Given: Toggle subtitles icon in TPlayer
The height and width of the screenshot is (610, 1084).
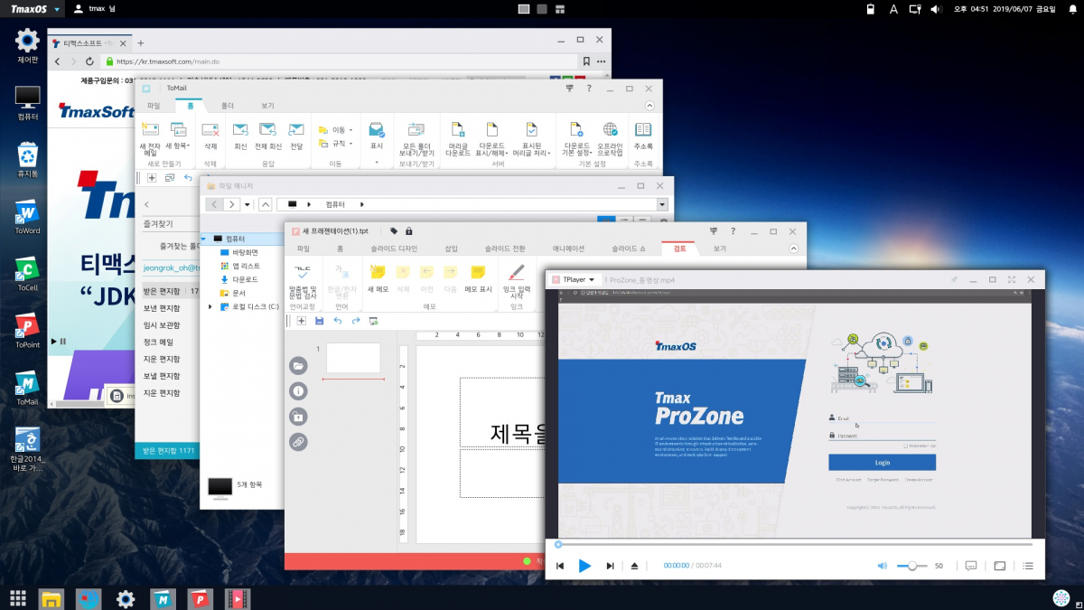Looking at the screenshot, I should [971, 566].
